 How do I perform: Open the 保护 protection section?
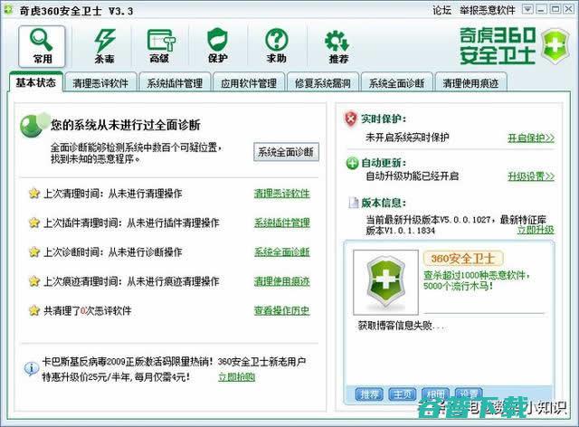click(x=218, y=46)
